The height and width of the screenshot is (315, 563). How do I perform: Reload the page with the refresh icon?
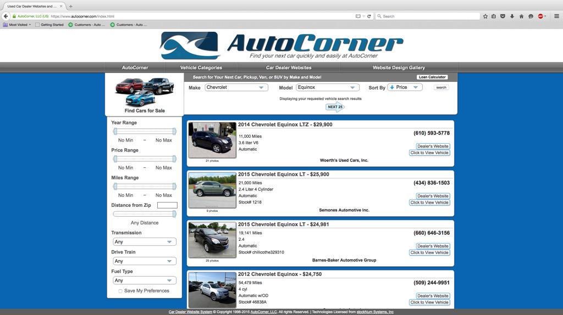tap(369, 16)
